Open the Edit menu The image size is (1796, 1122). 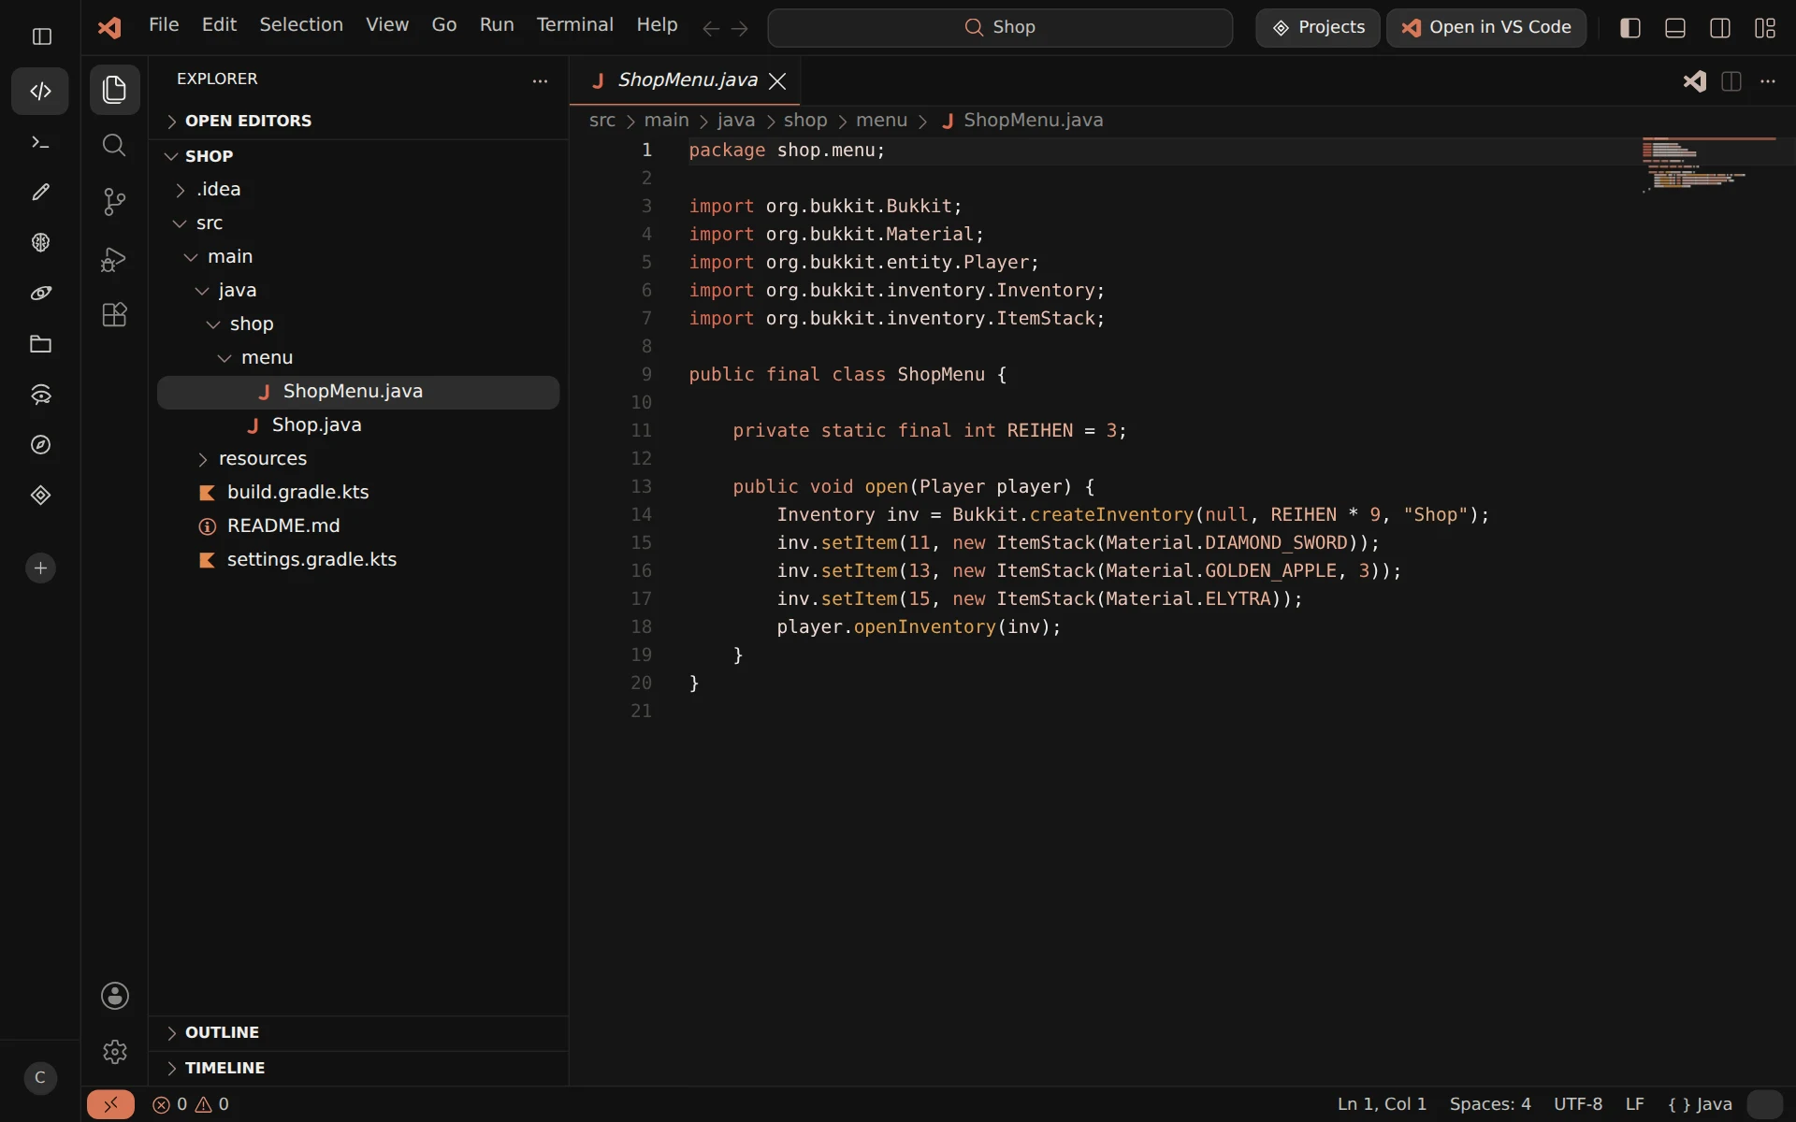point(219,25)
